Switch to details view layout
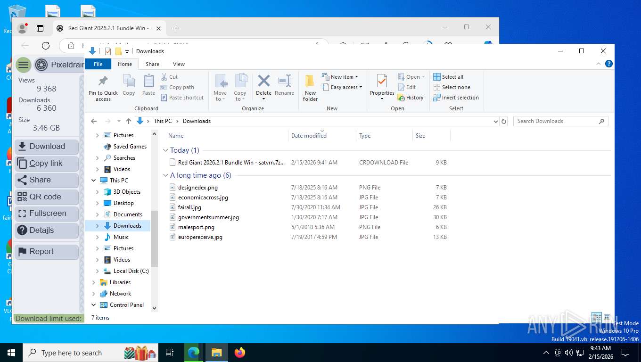The width and height of the screenshot is (641, 362). [x=597, y=318]
